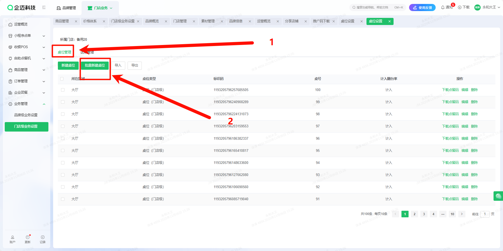This screenshot has width=503, height=251.
Task: Select the checkbox for table number 95
Action: coord(63,151)
